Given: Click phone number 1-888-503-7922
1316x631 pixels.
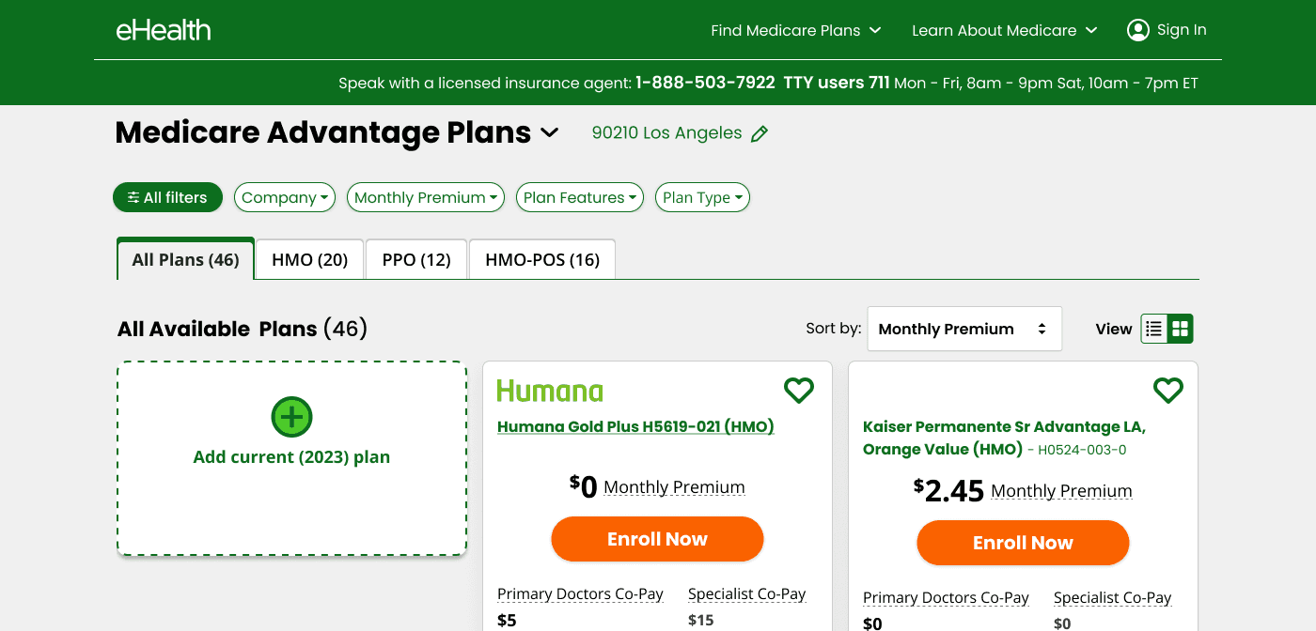Looking at the screenshot, I should coord(705,83).
